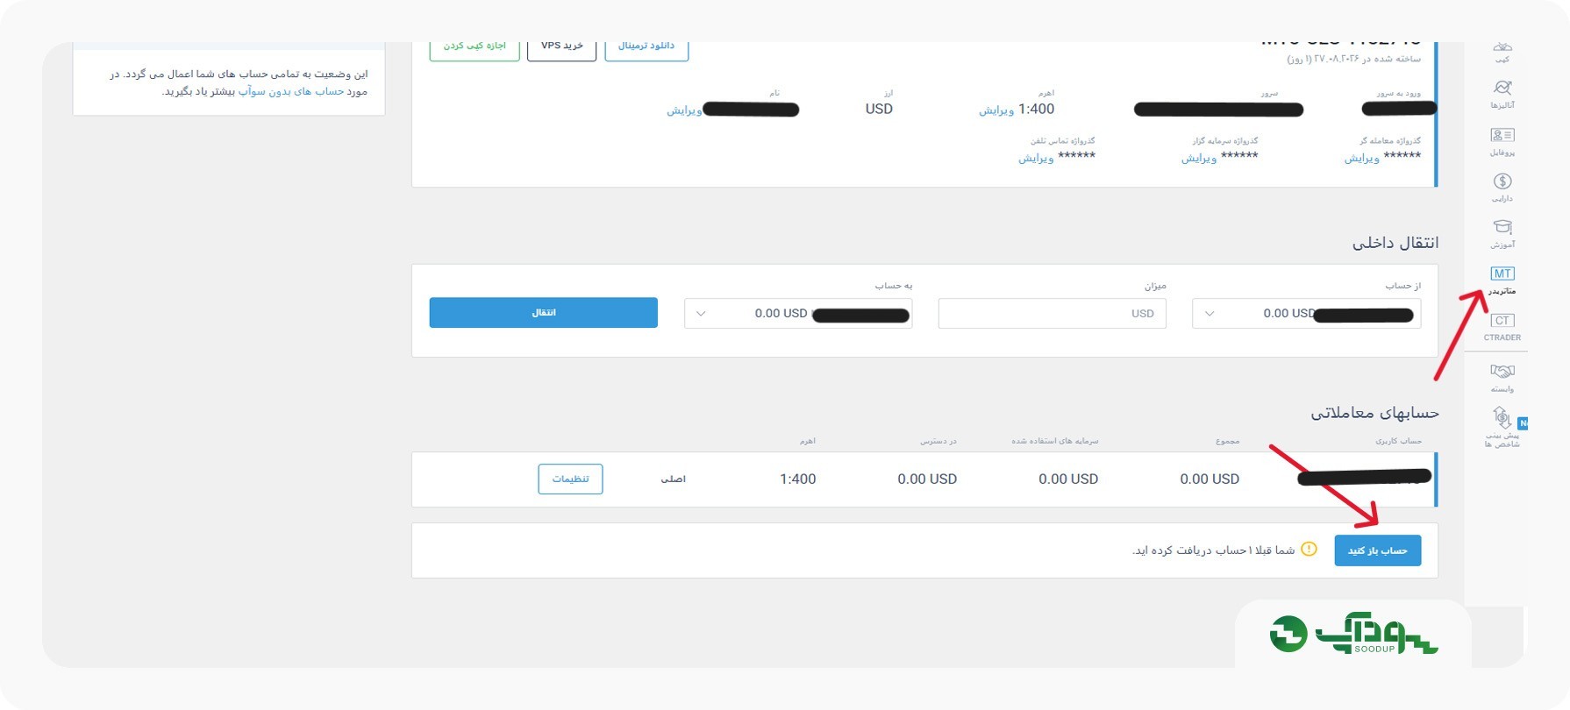
Task: Open the آنالیزها analytics sidebar icon
Action: [1502, 94]
